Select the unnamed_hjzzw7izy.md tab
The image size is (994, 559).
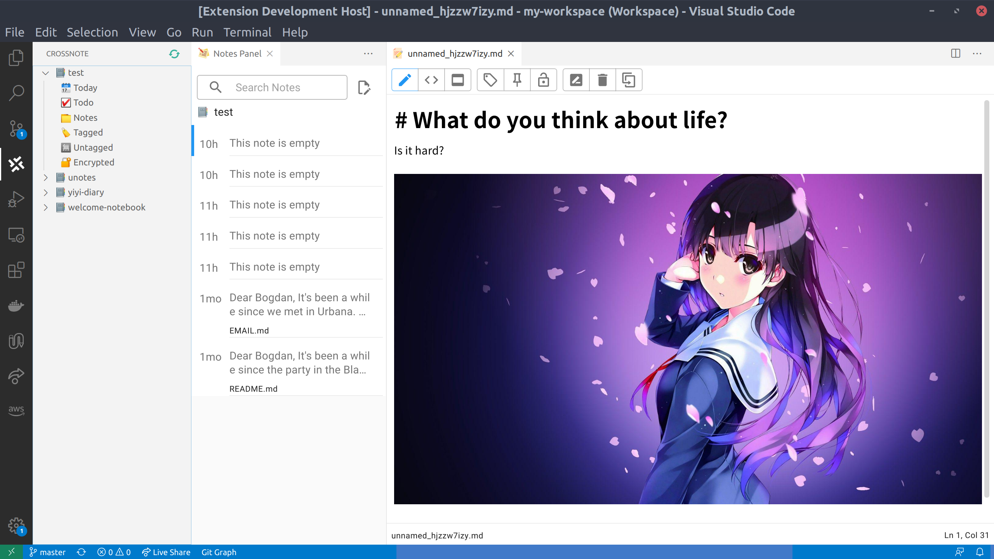click(454, 54)
